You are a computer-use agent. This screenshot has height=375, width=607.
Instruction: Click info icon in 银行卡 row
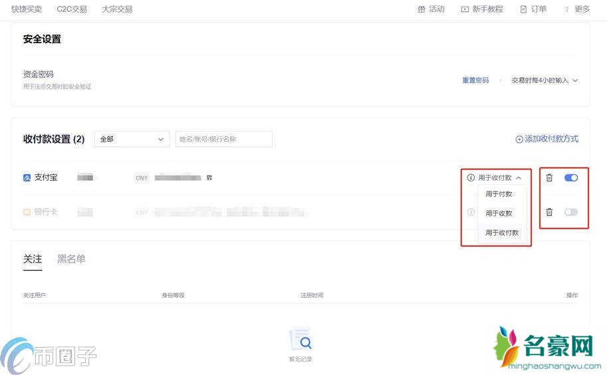(471, 212)
